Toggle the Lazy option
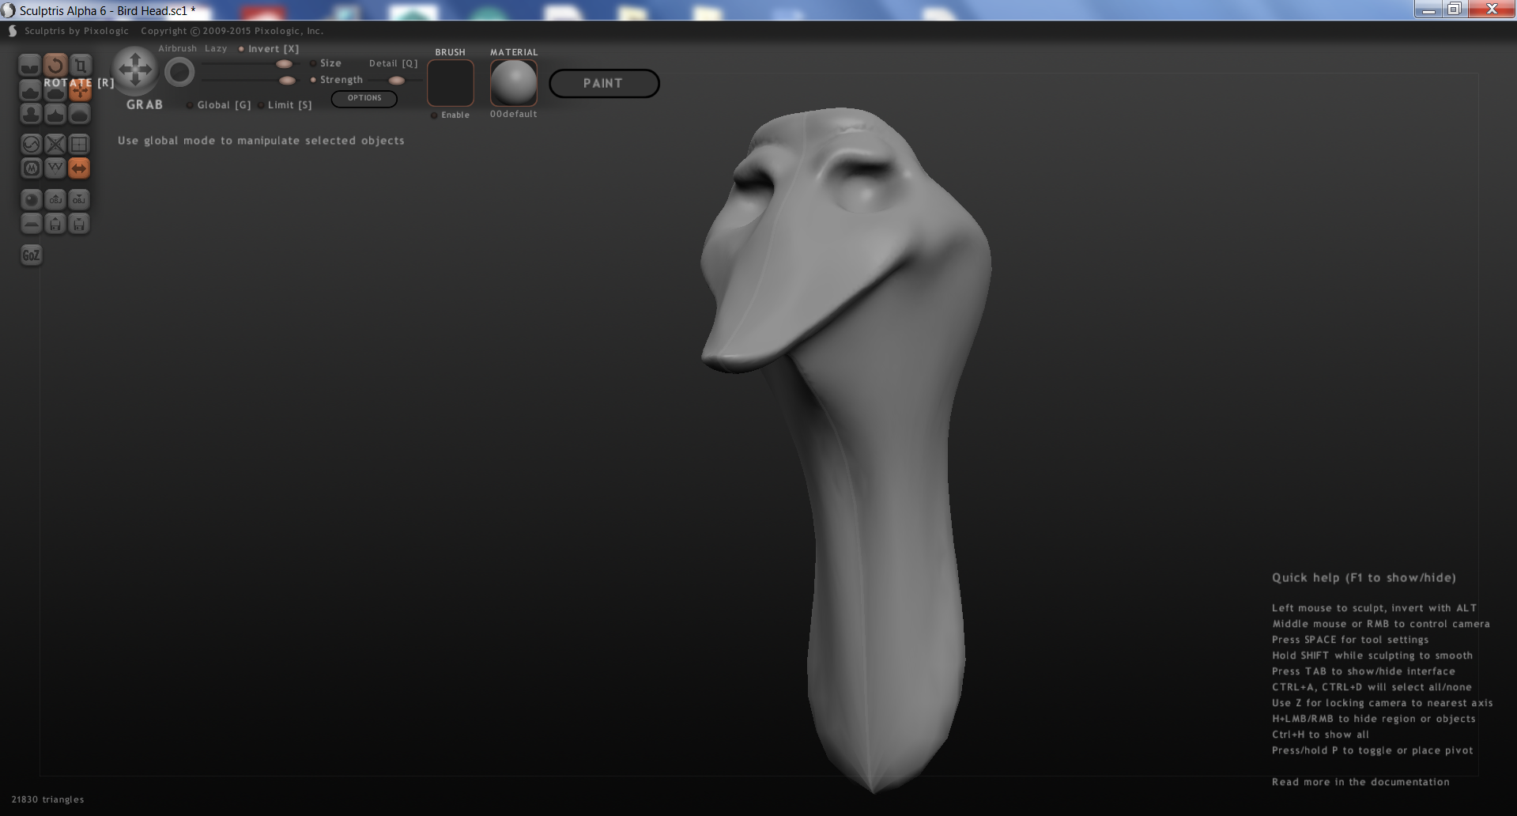This screenshot has height=816, width=1517. tap(215, 49)
